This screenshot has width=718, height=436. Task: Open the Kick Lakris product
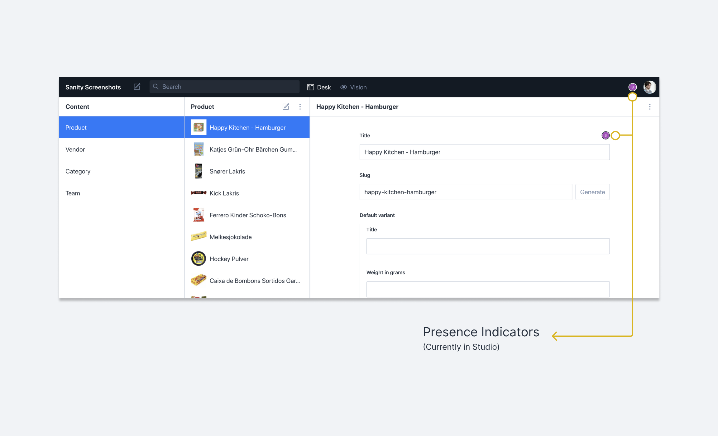click(224, 193)
